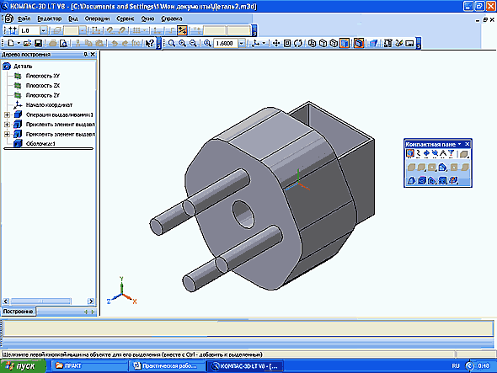Toggle the current state icon left of 1.0 field
Screen dimensions: 497x373
pos(13,30)
